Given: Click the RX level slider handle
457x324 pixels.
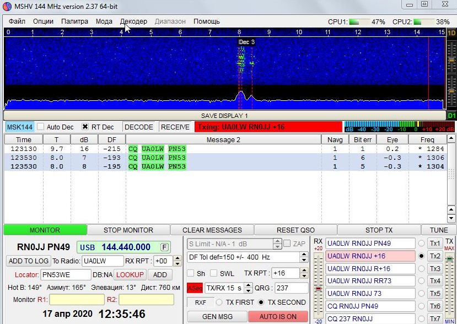Looking at the screenshot, I should point(318,288).
